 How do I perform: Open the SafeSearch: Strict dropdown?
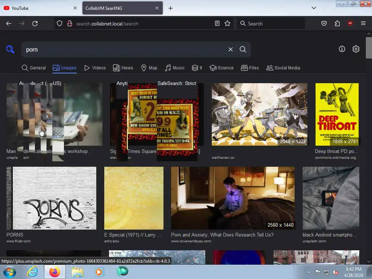177,83
